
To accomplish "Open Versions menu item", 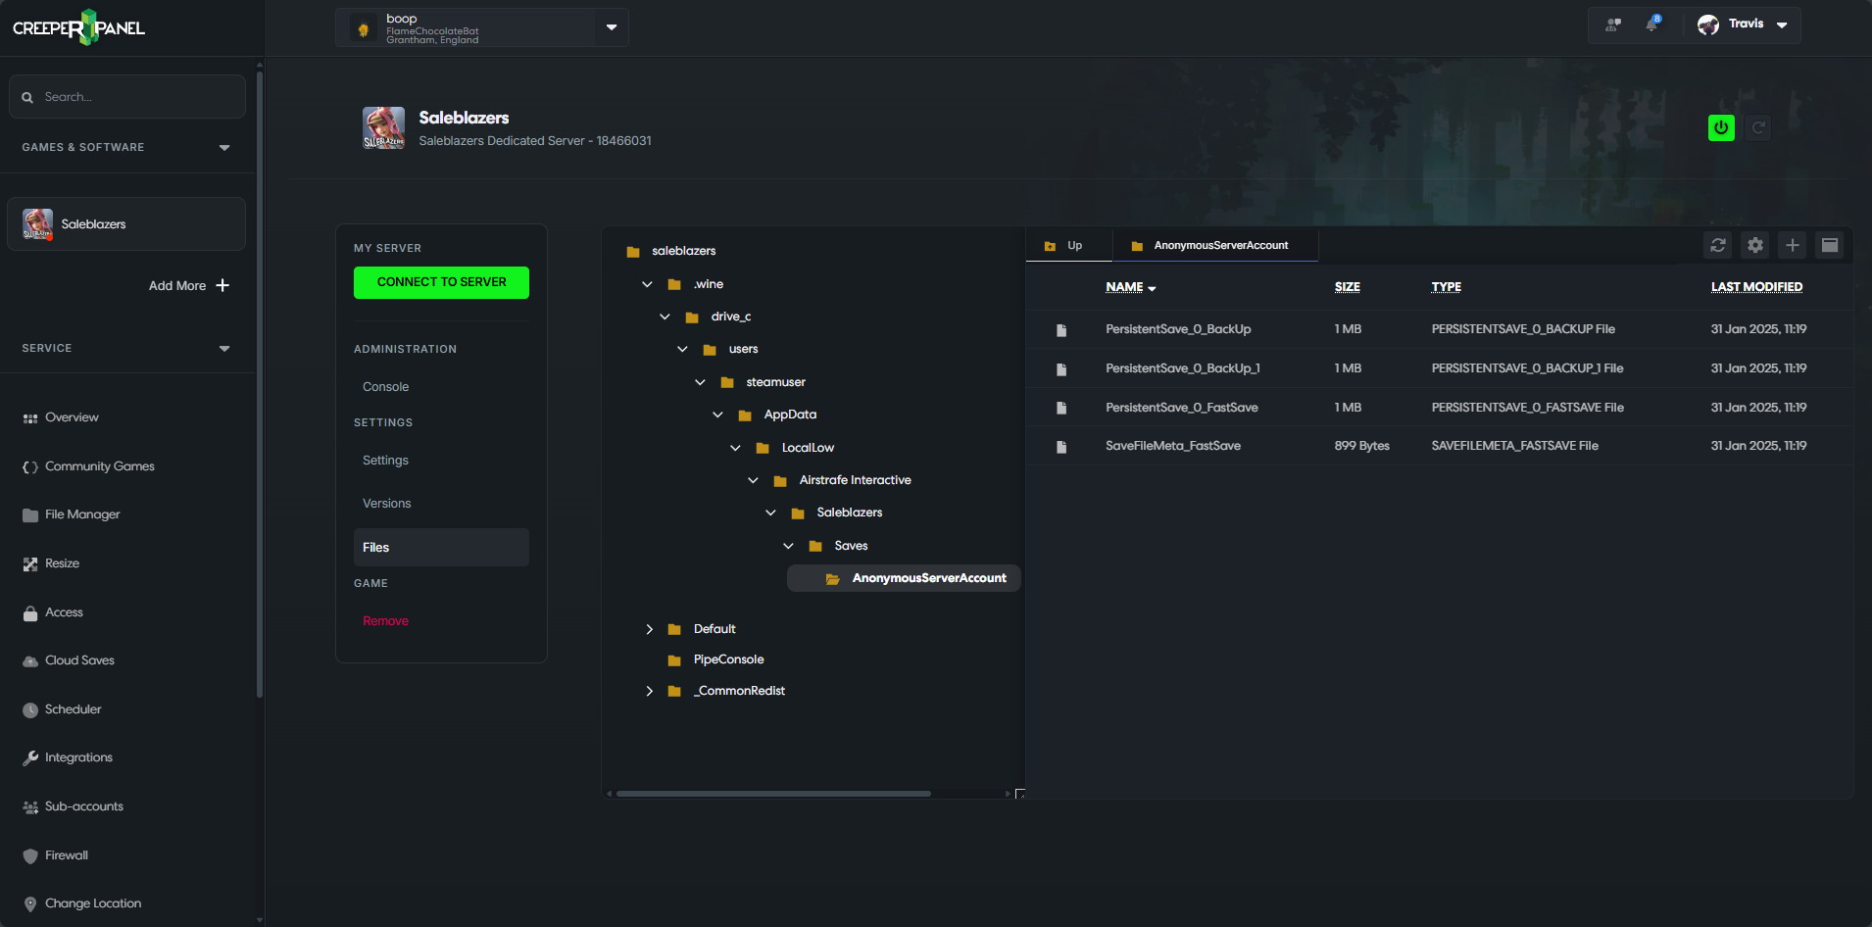I will pos(386,504).
